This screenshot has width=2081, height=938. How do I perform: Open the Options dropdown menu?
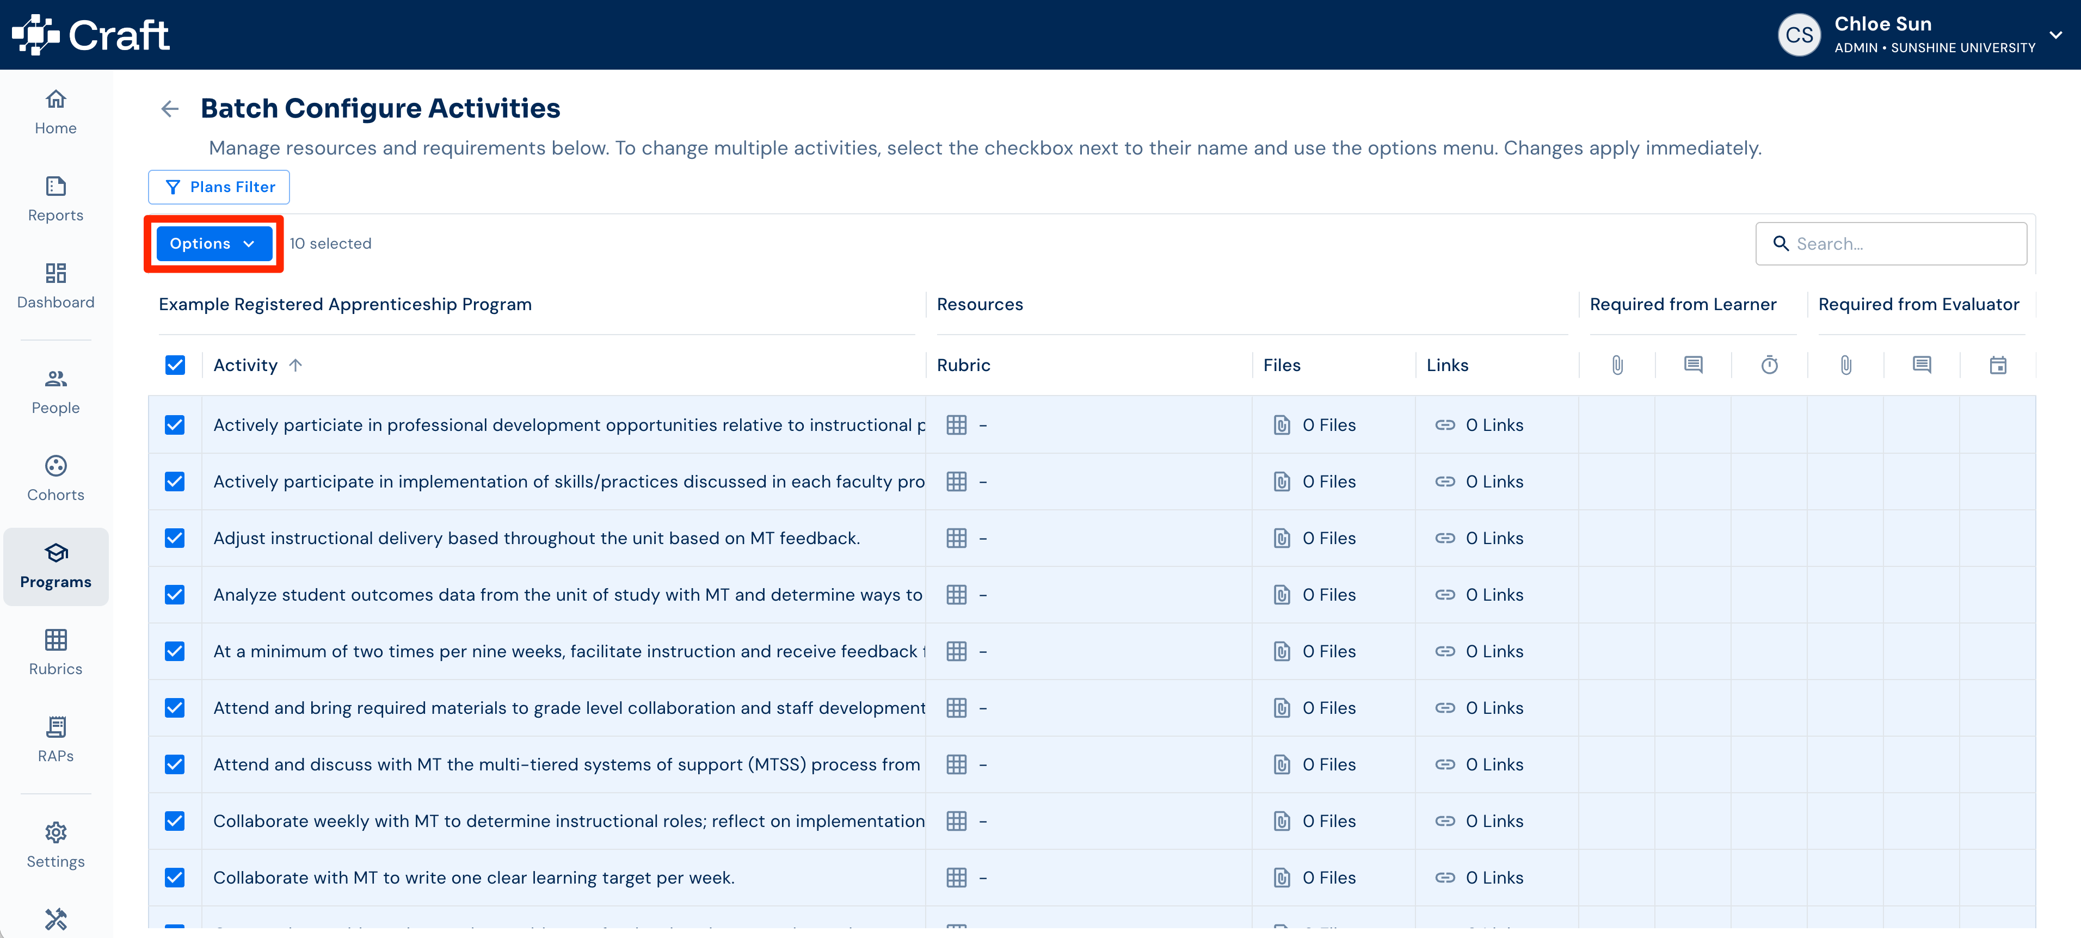coord(213,244)
